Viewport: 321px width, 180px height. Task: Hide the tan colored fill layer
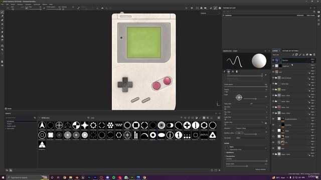273,72
